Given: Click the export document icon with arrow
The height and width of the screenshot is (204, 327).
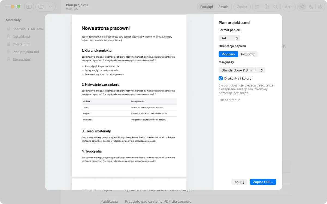Looking at the screenshot, I should (x=267, y=7).
